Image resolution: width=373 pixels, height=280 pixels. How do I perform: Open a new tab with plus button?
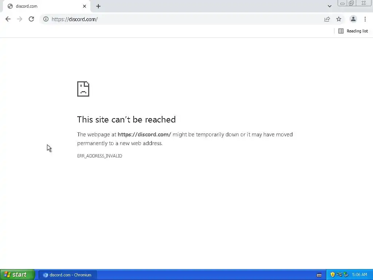coord(98,6)
